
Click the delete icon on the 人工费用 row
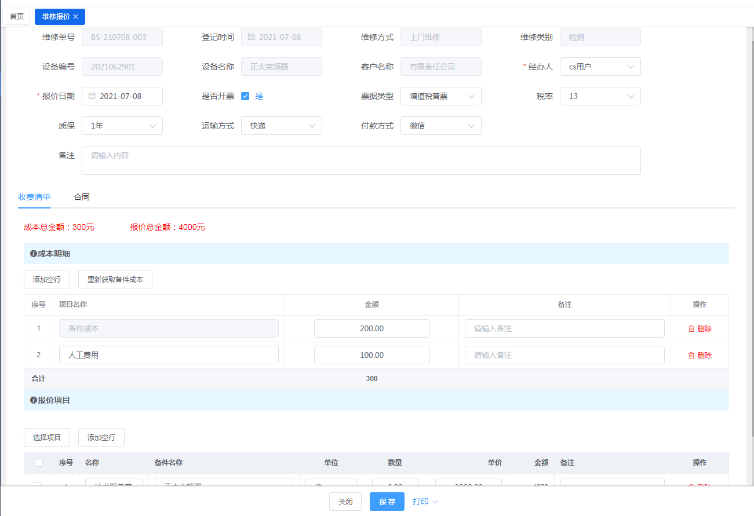click(691, 355)
